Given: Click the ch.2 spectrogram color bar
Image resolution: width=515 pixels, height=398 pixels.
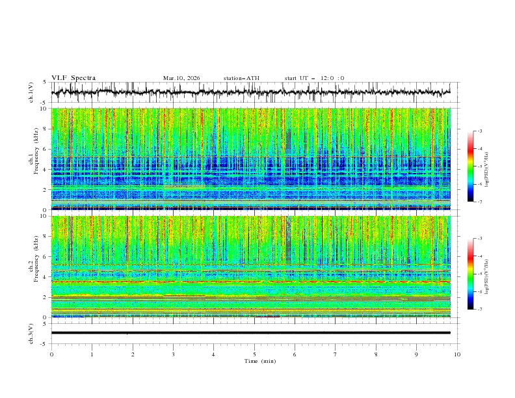Looking at the screenshot, I should pos(471,274).
